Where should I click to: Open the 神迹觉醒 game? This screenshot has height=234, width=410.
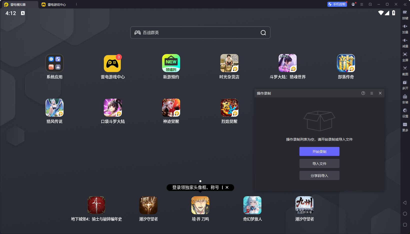171,108
